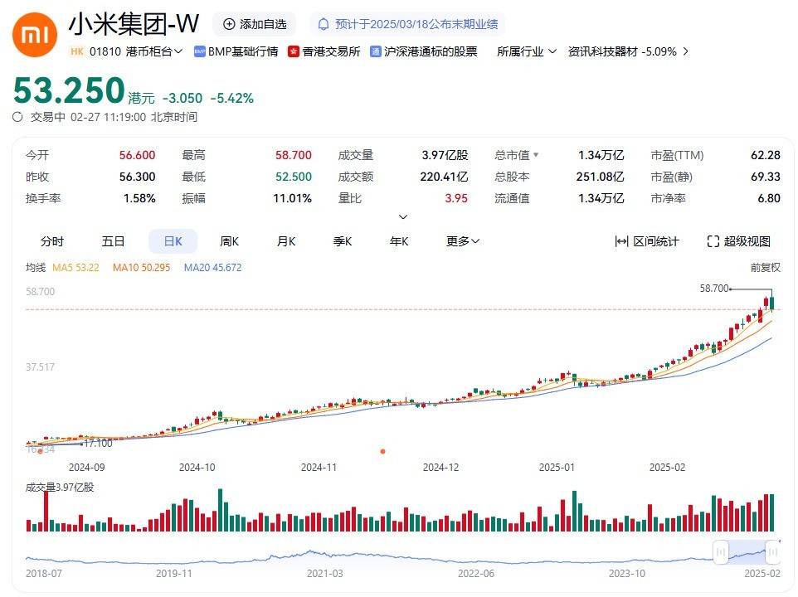Open 资讯科技器材 sector arrow

(686, 51)
